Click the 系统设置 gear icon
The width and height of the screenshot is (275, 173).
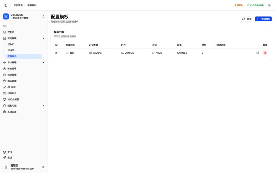[4, 112]
